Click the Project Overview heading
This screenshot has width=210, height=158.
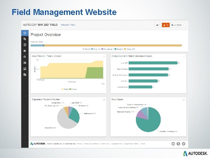pyautogui.click(x=46, y=35)
